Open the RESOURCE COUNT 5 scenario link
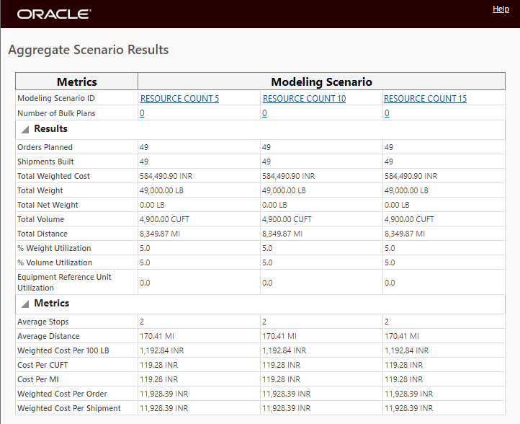Image resolution: width=520 pixels, height=424 pixels. (179, 99)
